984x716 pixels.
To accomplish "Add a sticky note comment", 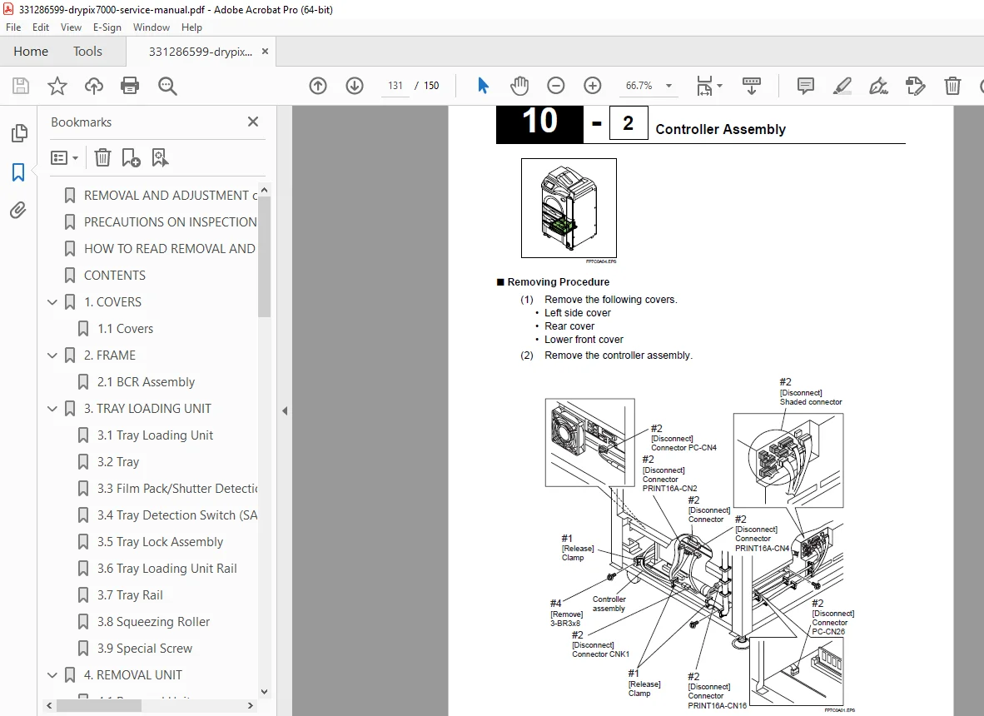I will point(805,86).
